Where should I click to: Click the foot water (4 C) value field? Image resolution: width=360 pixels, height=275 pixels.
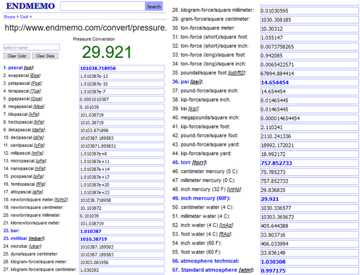pos(310,234)
